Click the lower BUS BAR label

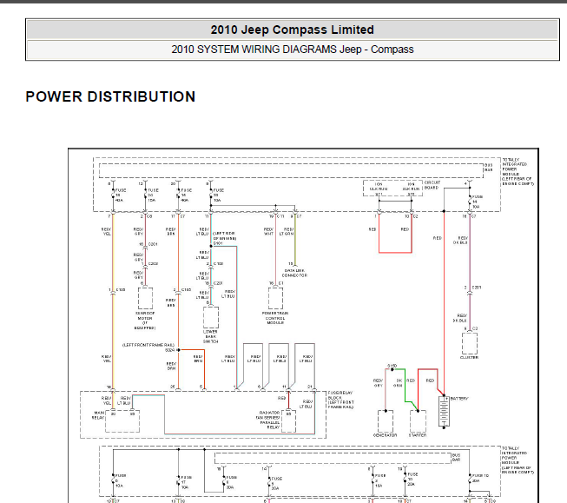point(457,458)
